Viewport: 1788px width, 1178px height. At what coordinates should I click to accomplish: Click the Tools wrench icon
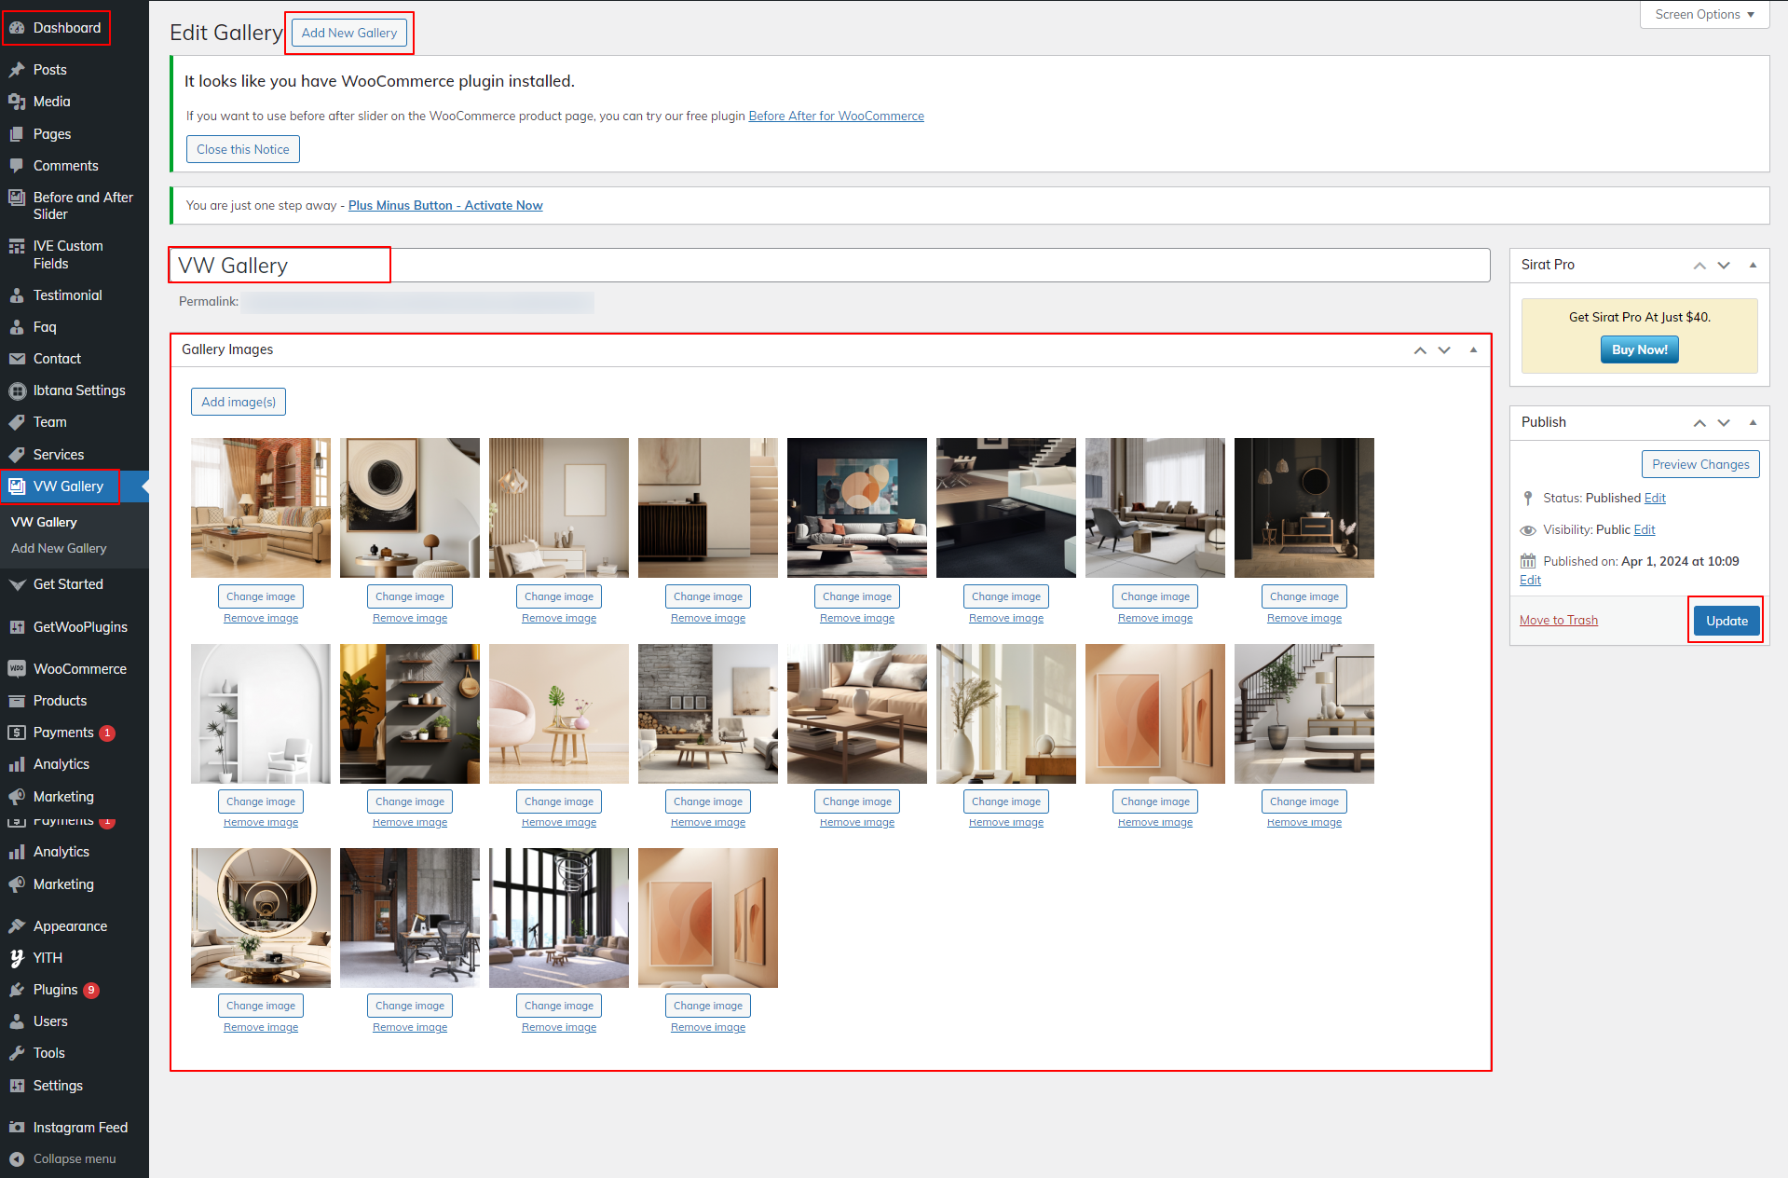click(x=17, y=1053)
